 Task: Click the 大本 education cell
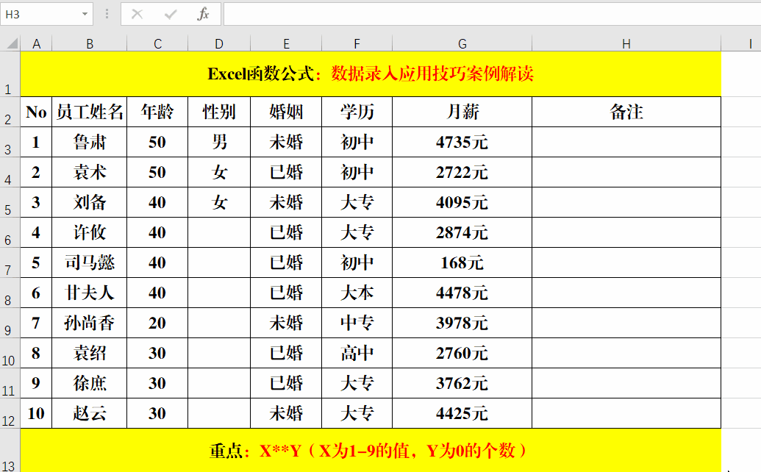[357, 293]
